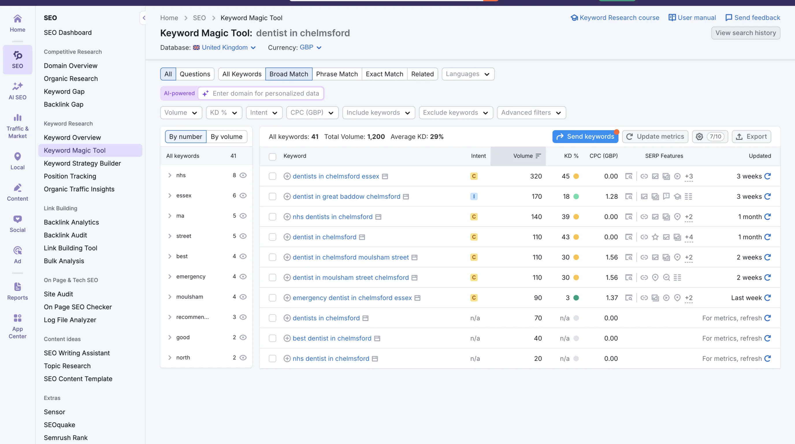Click SEO breadcrumb in path
This screenshot has width=795, height=444.
(199, 18)
